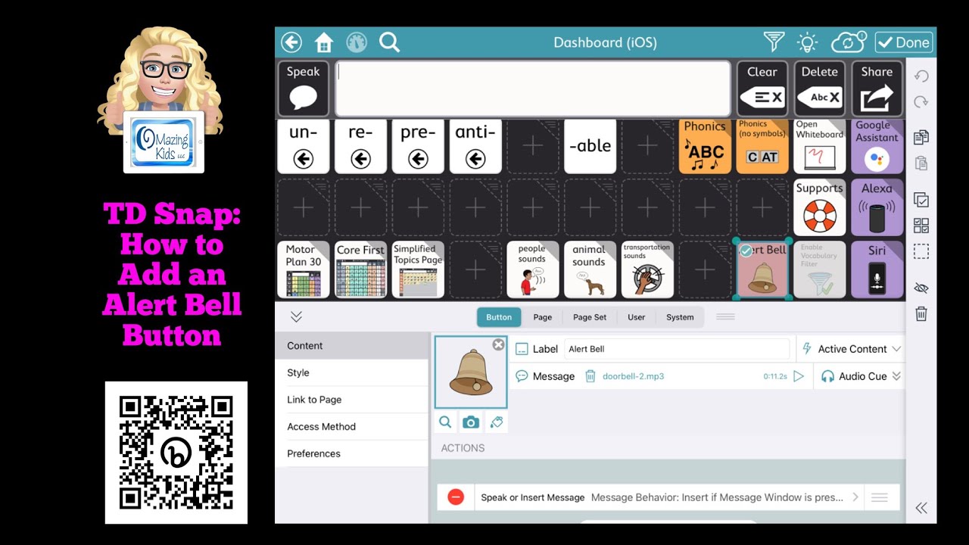Image resolution: width=969 pixels, height=545 pixels.
Task: Select the Open Whiteboard button
Action: pyautogui.click(x=819, y=147)
